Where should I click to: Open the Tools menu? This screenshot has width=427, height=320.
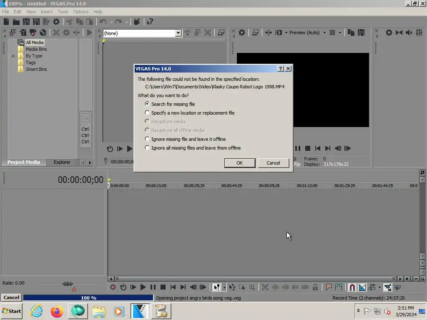point(63,12)
